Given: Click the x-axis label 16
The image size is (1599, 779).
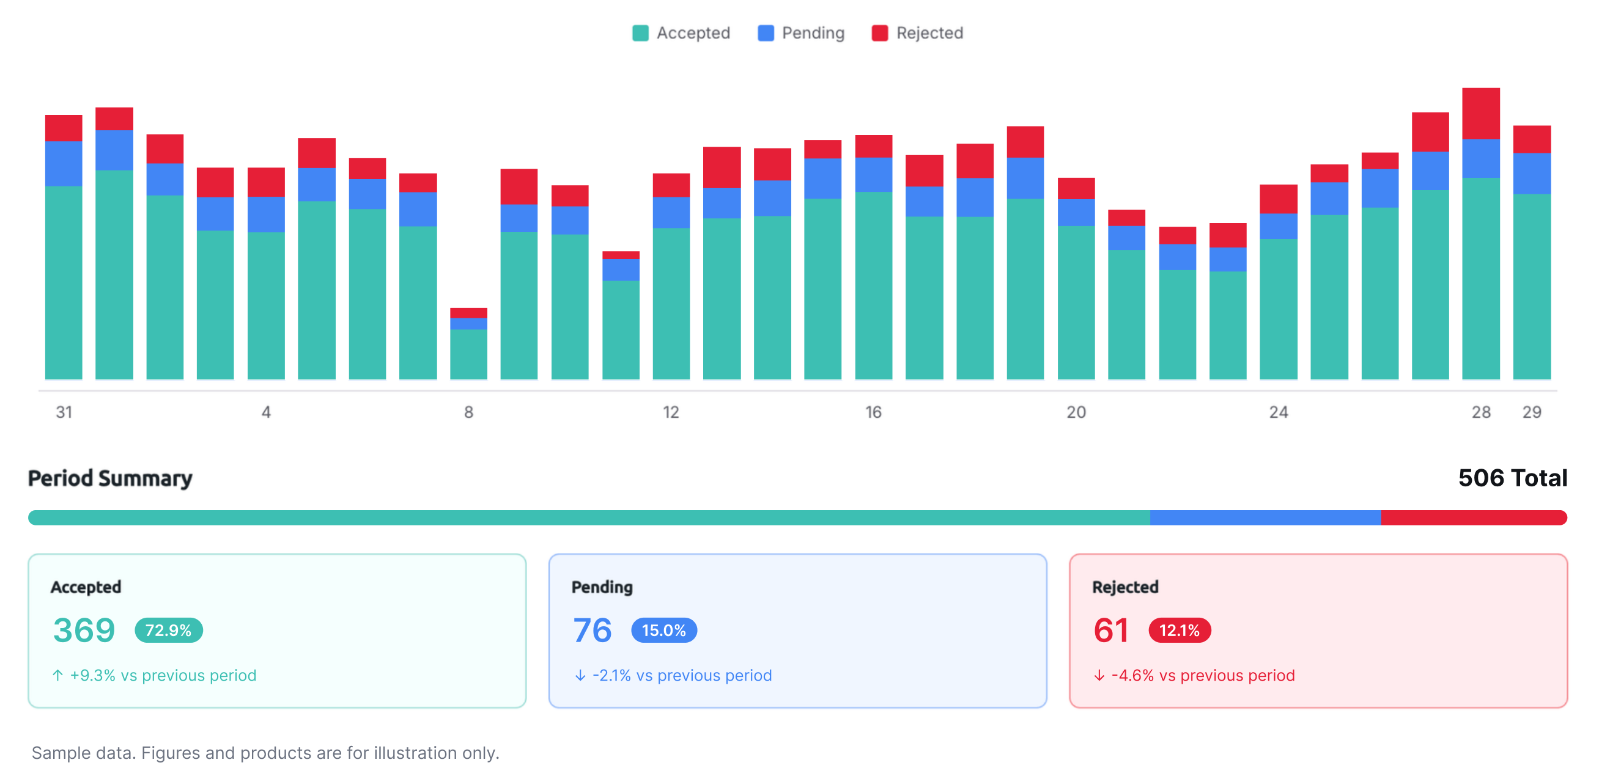Looking at the screenshot, I should (873, 412).
